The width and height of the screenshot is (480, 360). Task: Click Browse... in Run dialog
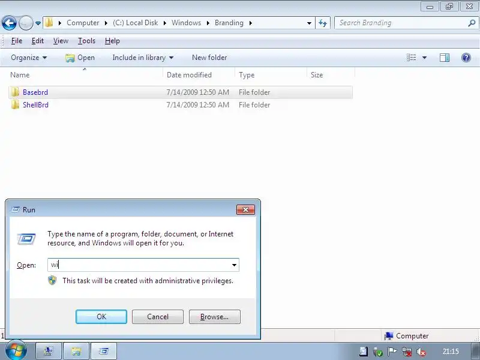215,317
